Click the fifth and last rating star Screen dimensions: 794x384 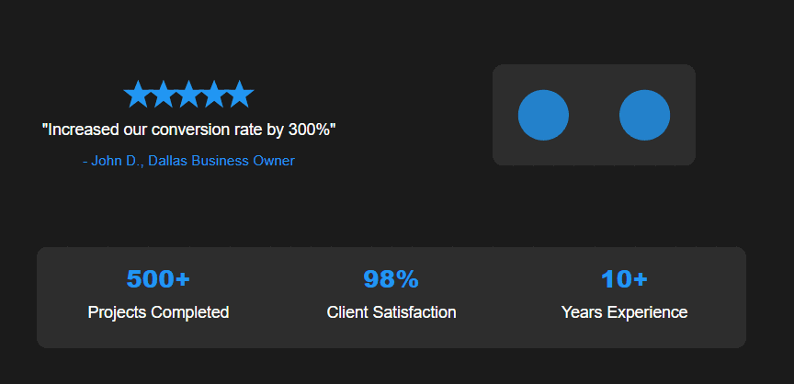240,94
